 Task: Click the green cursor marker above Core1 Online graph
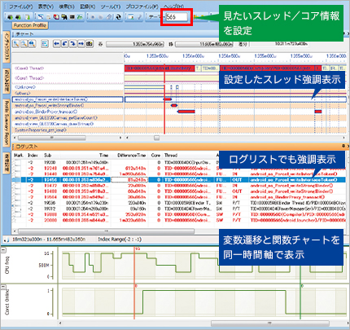(x=302, y=286)
